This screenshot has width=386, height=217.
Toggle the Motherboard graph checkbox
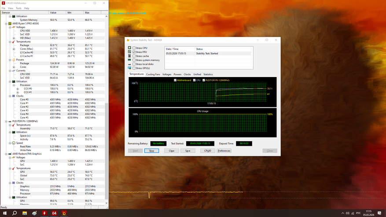coord(175,80)
